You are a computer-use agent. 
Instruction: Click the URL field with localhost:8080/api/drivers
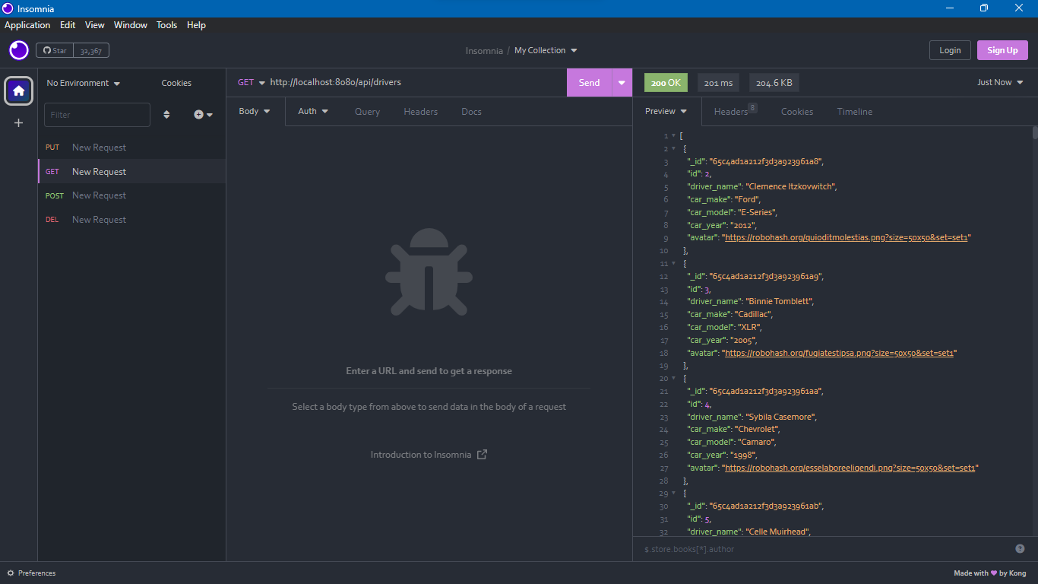tap(415, 82)
